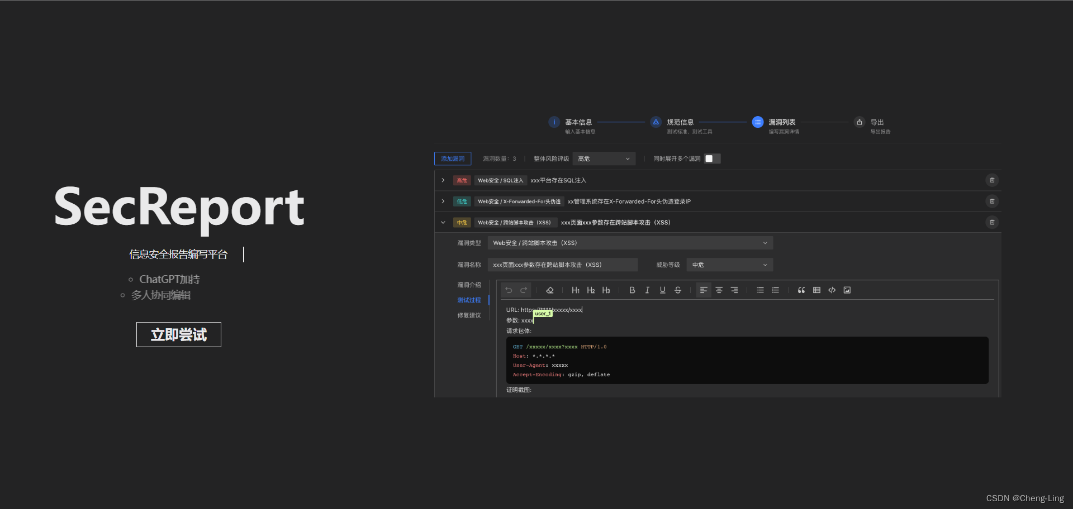Toggle italic formatting in the editor

(x=647, y=290)
